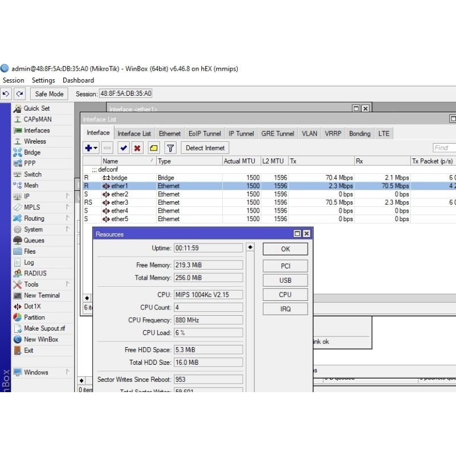Enable interface with blue checkmark icon
The height and width of the screenshot is (456, 456).
(124, 148)
